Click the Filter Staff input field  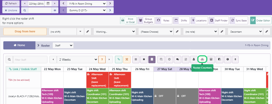(30, 59)
